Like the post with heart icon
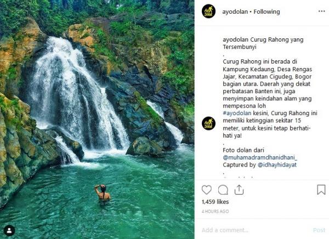Screen dimensions: 329x239 click(207, 190)
